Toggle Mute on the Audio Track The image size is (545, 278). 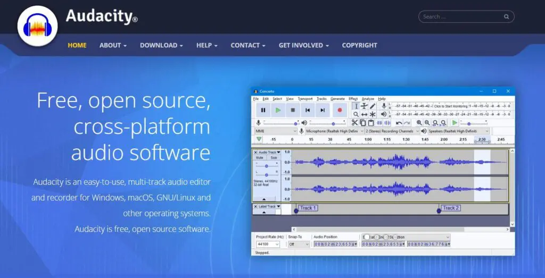click(x=260, y=157)
